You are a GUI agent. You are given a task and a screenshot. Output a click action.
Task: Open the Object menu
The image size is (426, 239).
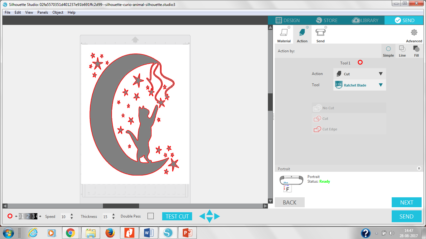(58, 12)
